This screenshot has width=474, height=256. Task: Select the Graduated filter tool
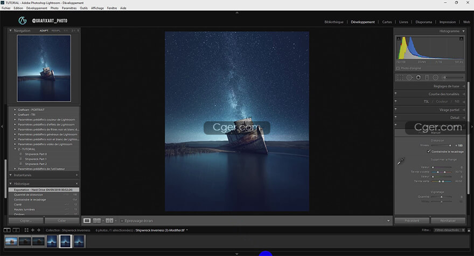point(427,77)
